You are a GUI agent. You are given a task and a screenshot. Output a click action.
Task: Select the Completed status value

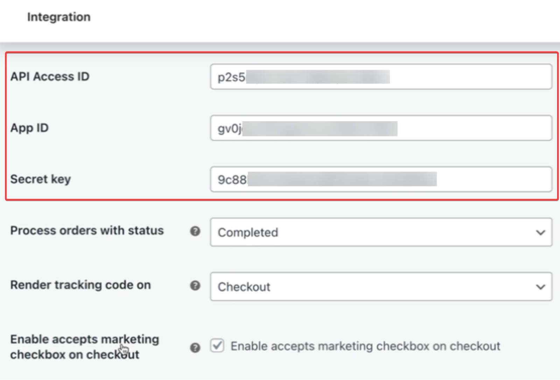[x=248, y=232]
